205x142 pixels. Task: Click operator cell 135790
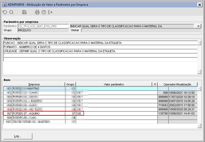163,113
